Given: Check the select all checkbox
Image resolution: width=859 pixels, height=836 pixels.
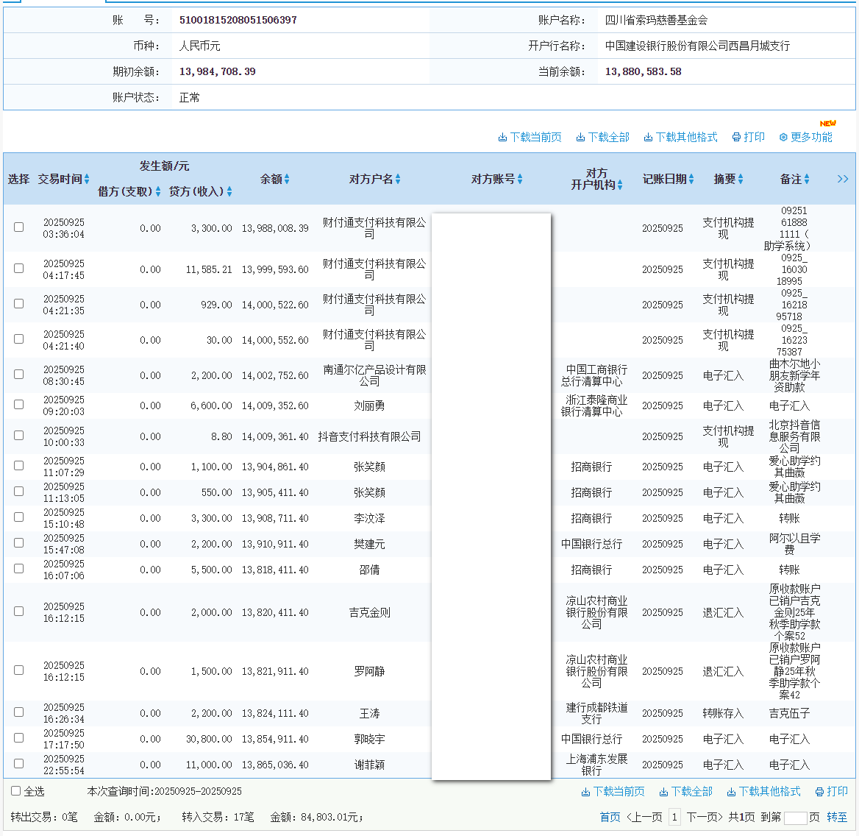Looking at the screenshot, I should tap(16, 791).
